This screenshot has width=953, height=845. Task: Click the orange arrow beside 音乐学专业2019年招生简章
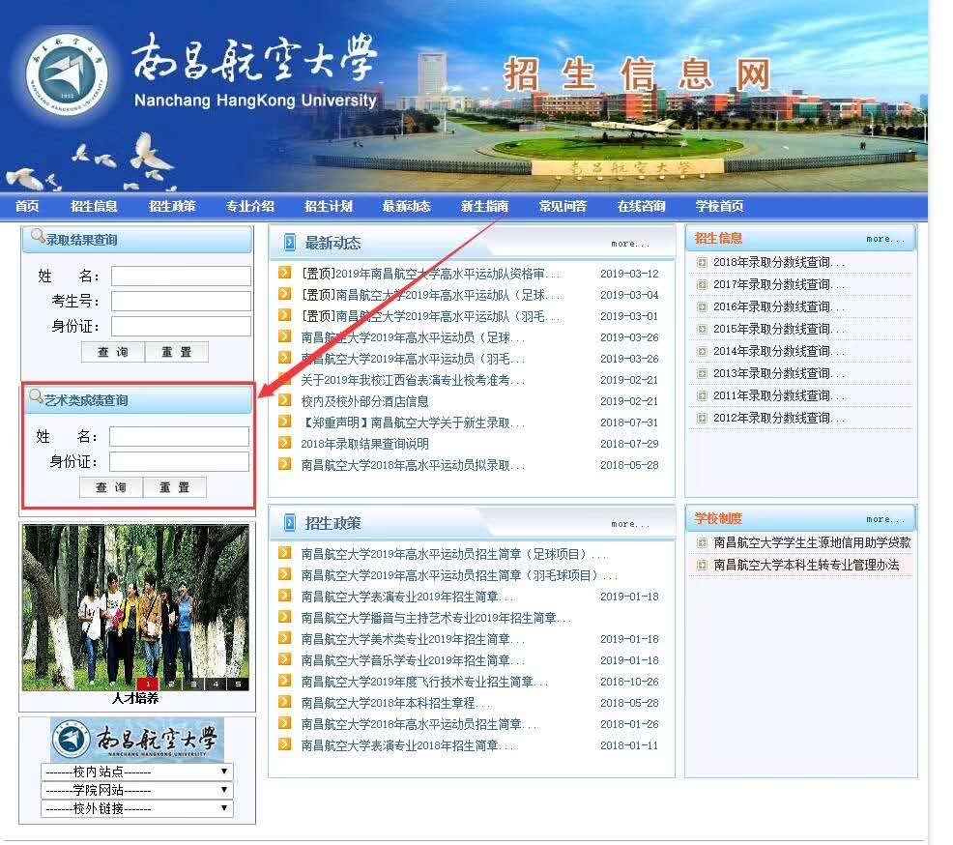284,659
